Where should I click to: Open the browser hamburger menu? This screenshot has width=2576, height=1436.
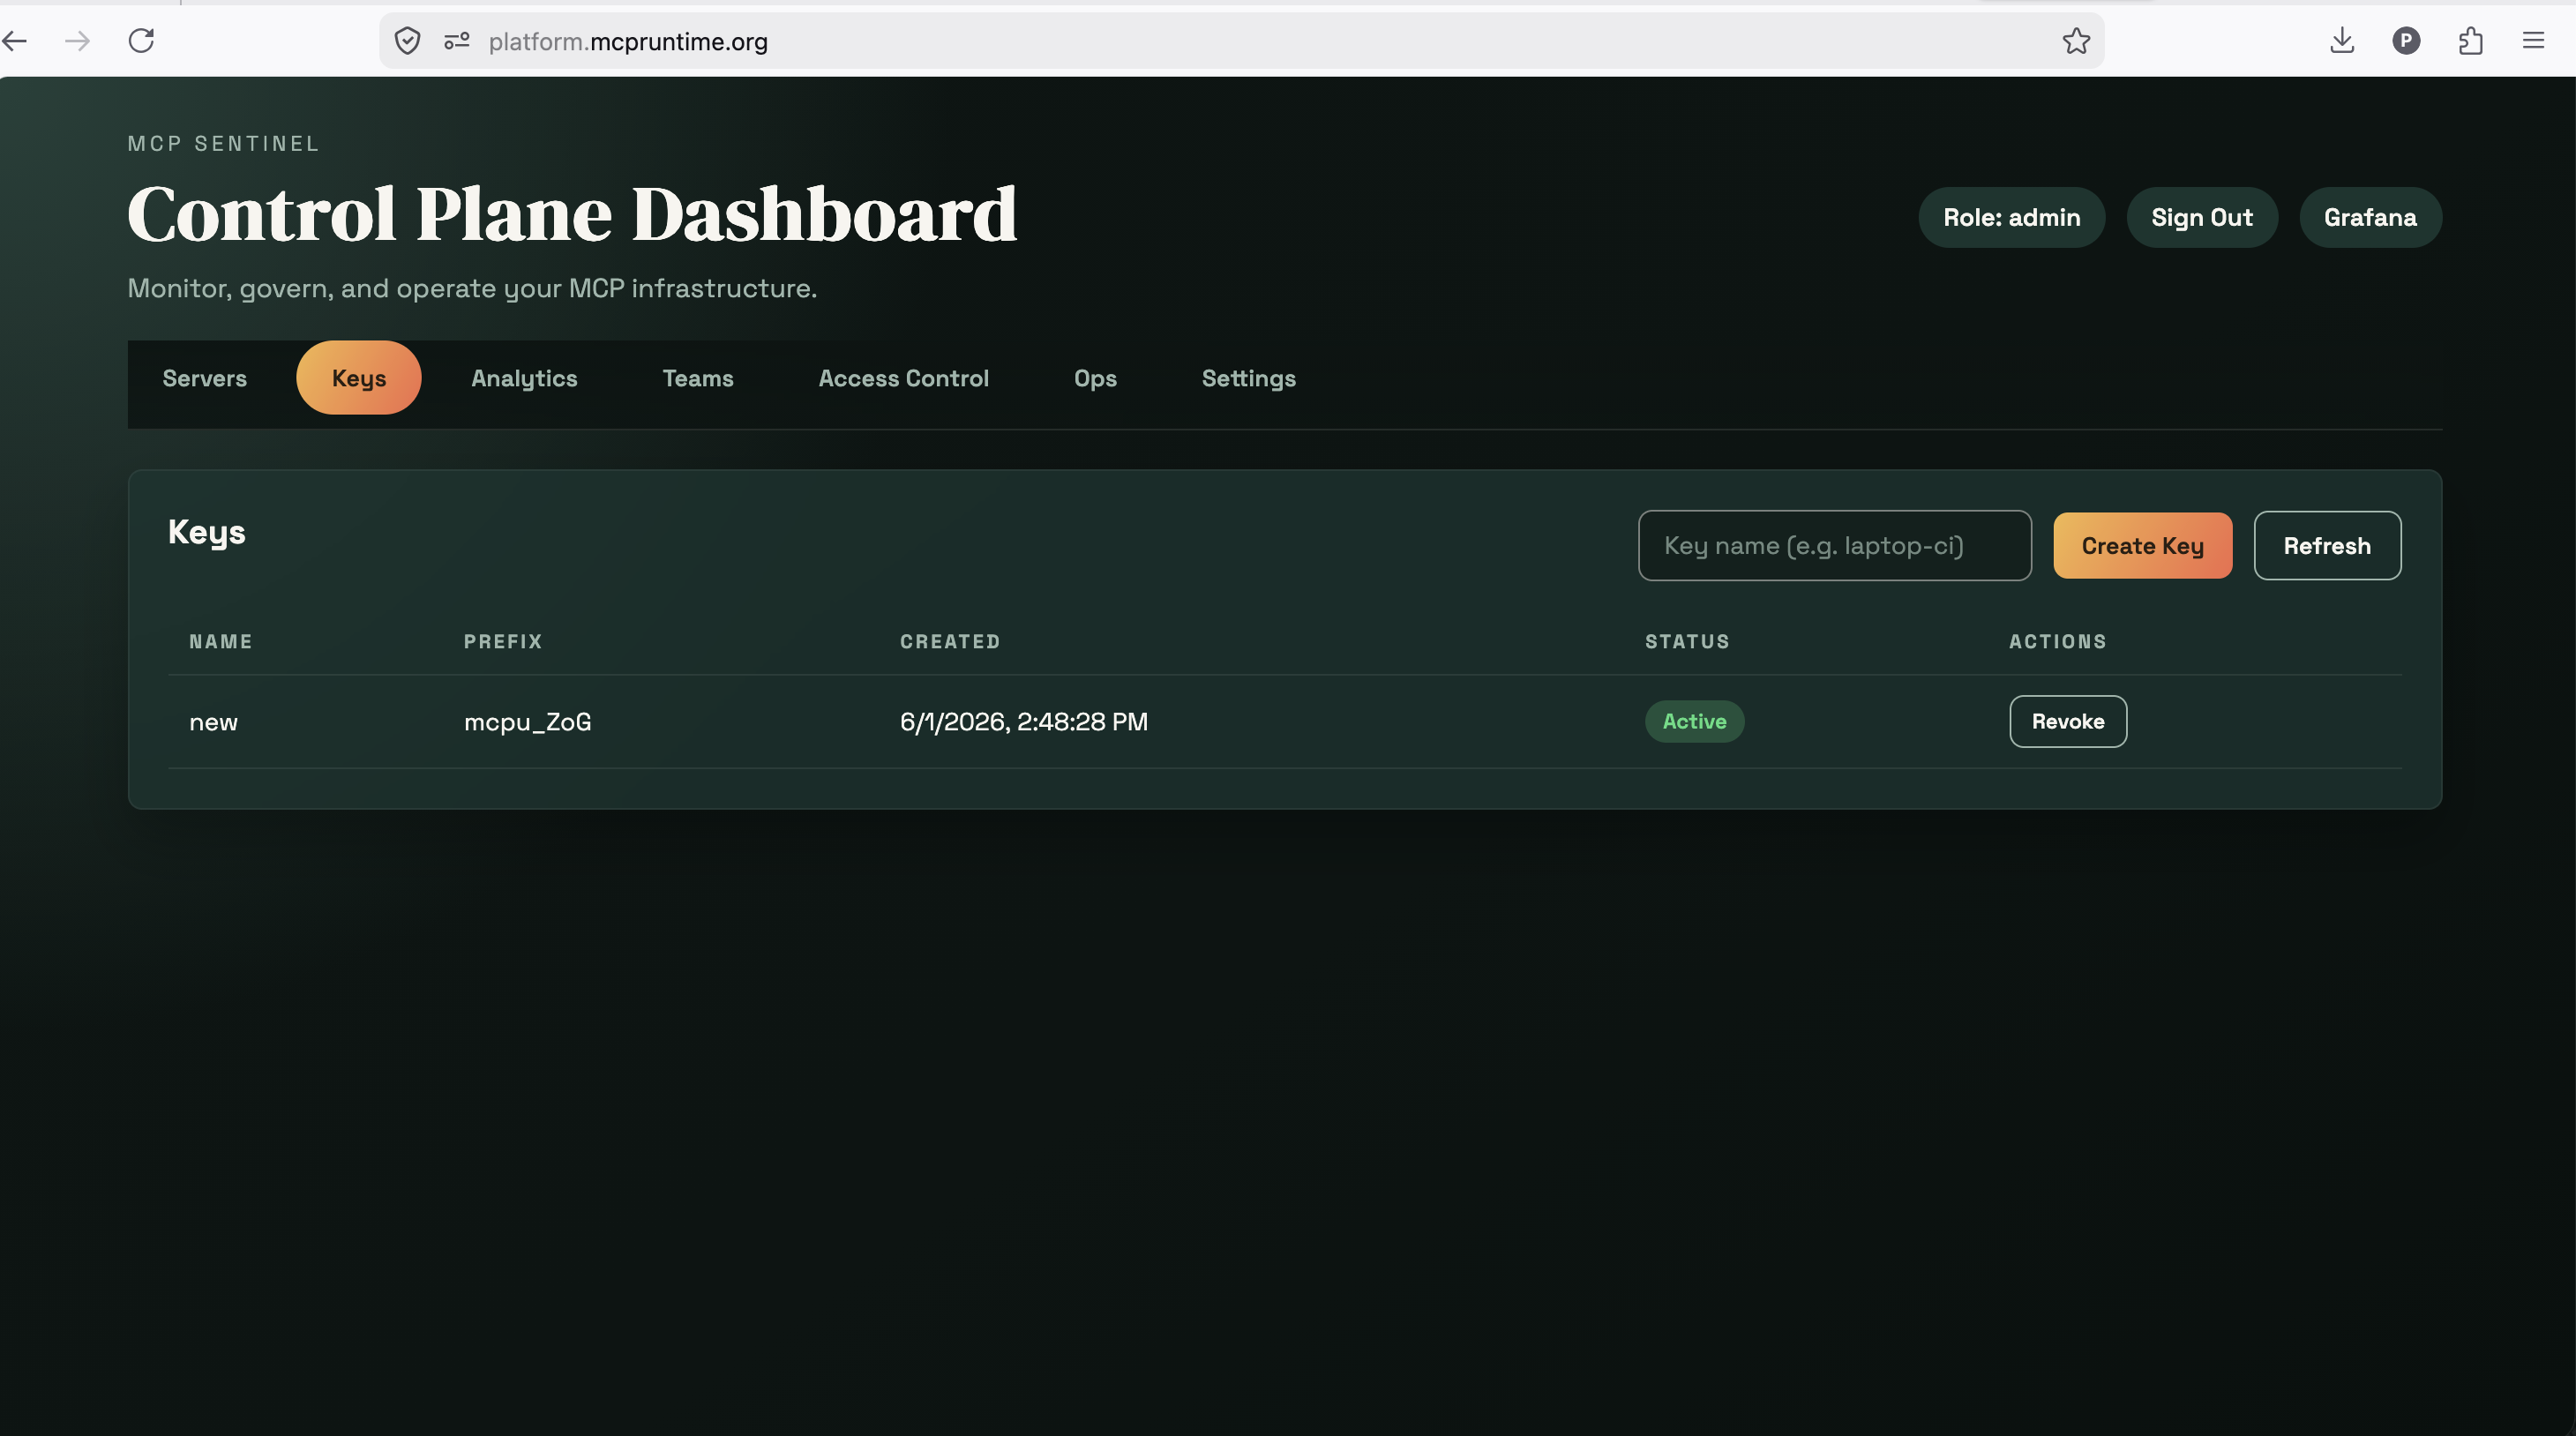(x=2533, y=41)
